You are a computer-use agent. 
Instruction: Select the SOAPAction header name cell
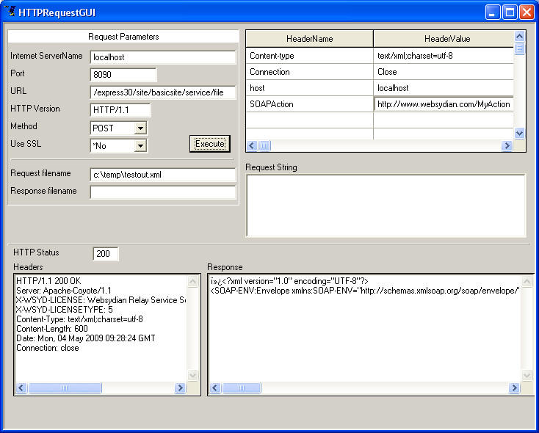click(309, 104)
